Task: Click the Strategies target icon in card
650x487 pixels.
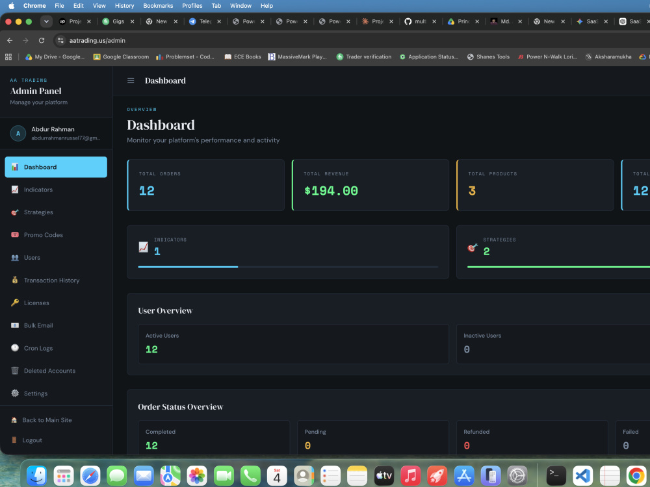Action: click(x=473, y=247)
